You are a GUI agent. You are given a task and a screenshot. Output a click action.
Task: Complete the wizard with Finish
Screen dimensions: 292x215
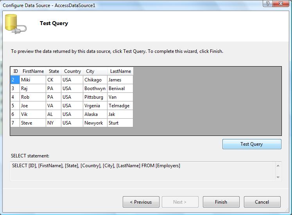(x=221, y=202)
